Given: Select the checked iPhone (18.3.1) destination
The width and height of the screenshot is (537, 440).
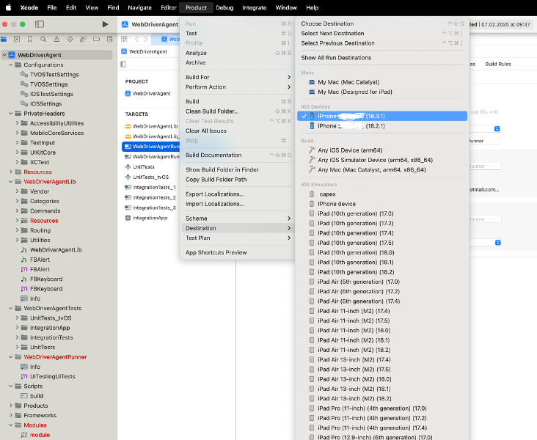Looking at the screenshot, I should coord(382,116).
